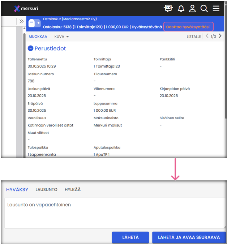Collapse the Perustiedot section

point(31,48)
